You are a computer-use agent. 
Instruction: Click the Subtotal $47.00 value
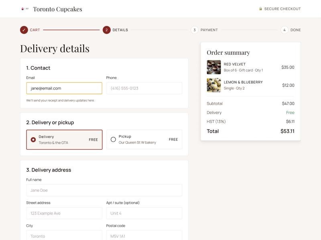click(x=288, y=104)
